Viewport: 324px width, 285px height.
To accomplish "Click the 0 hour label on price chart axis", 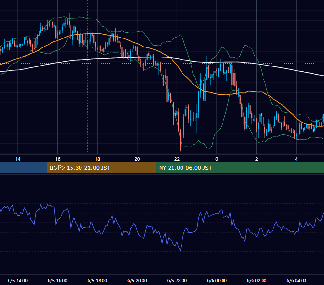I will 217,159.
